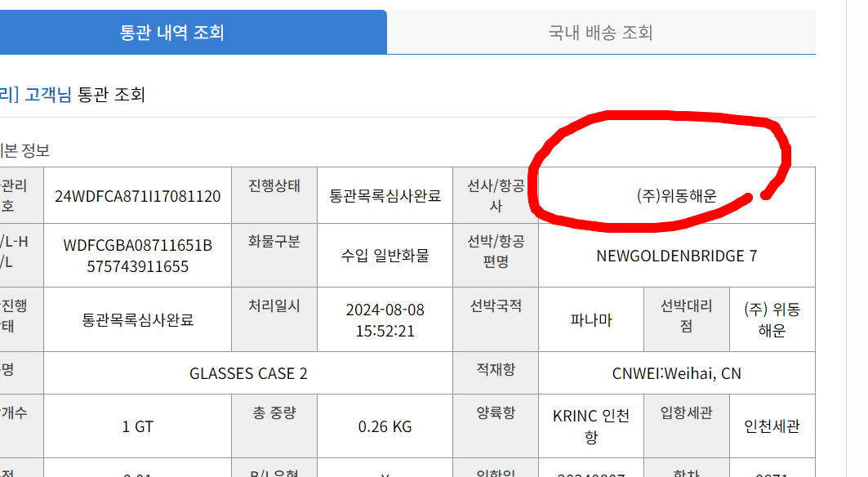Select the KRINC 인천항 port value
868x477 pixels.
click(x=591, y=426)
